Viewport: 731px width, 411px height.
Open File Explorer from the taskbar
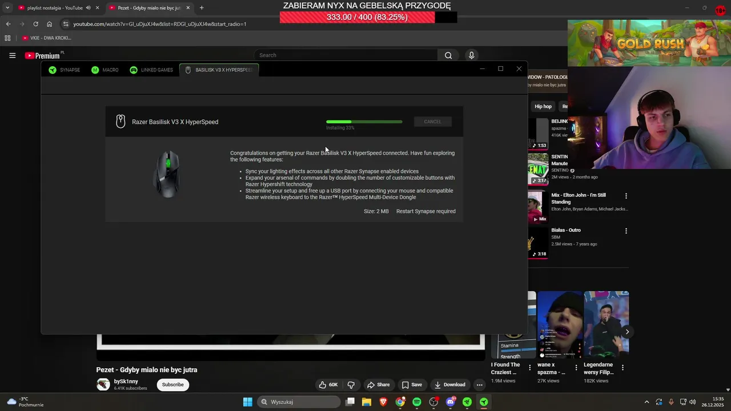366,402
